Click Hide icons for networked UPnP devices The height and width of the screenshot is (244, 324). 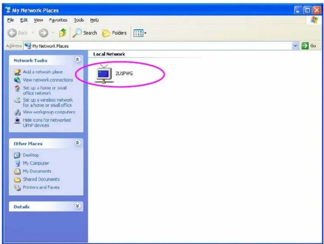tap(47, 123)
